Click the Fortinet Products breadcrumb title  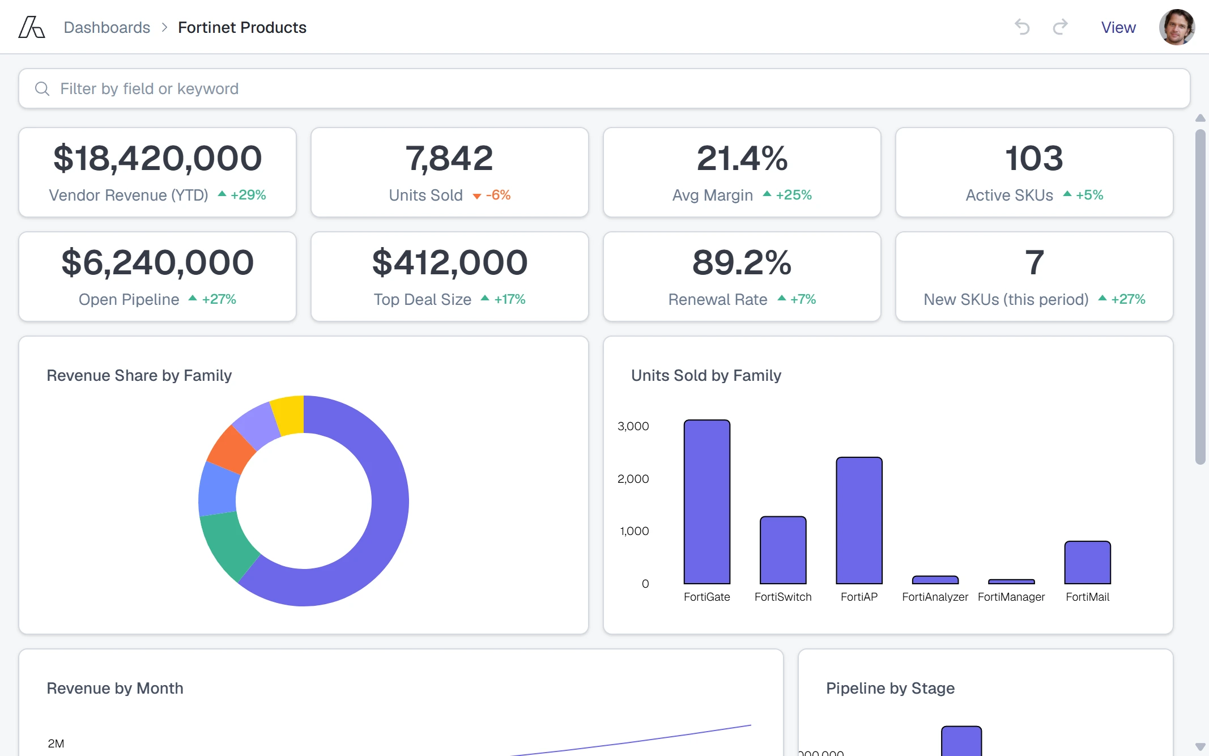click(242, 27)
